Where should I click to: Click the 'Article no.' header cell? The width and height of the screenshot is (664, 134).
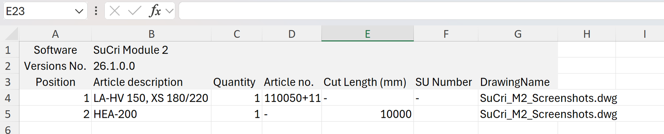pos(292,82)
